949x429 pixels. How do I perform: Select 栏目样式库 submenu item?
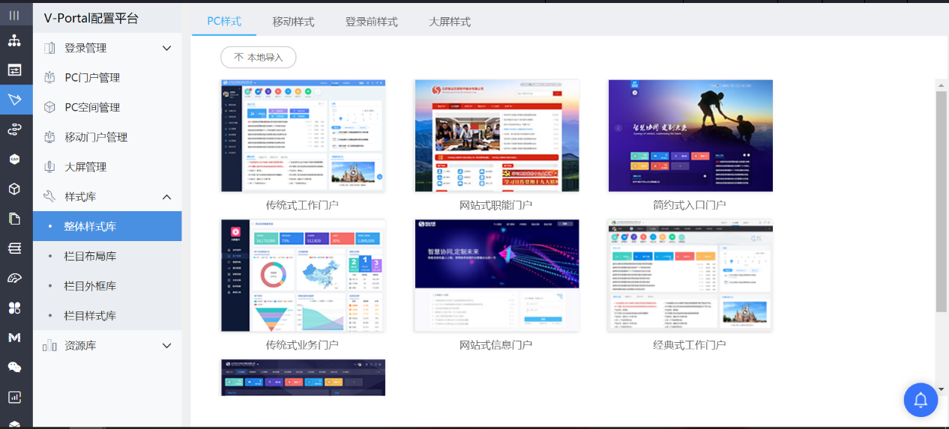pos(107,316)
